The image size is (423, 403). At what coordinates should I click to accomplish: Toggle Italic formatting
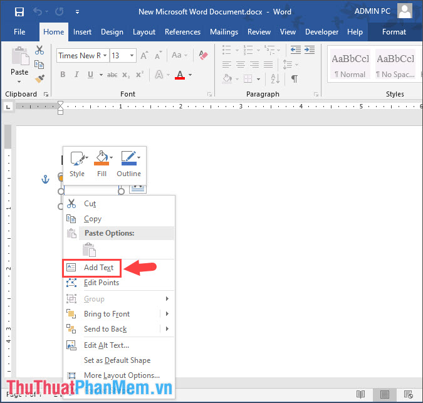coord(76,75)
